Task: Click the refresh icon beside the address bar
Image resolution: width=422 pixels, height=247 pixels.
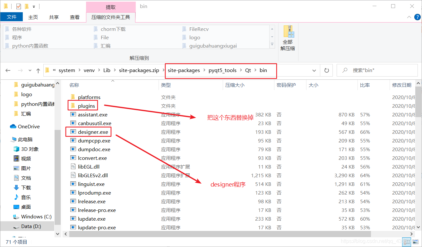Action: coord(326,70)
